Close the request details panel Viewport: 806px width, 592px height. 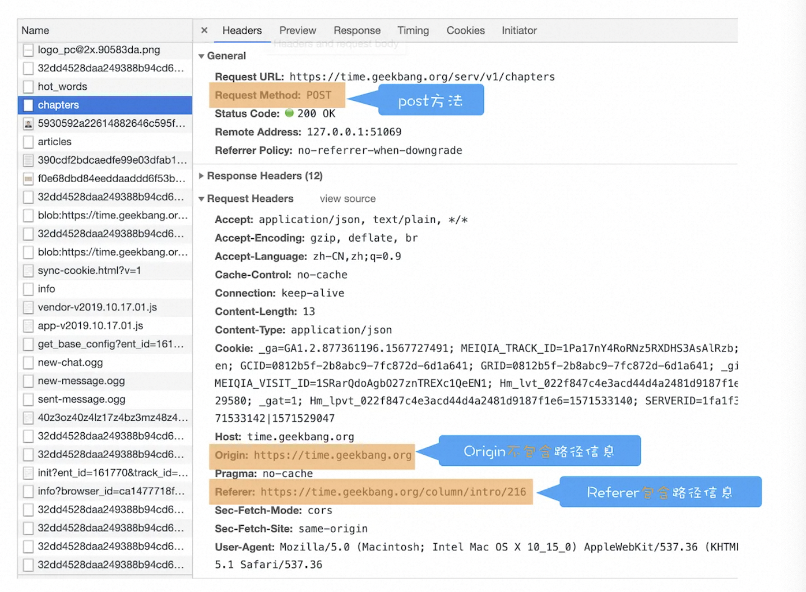204,30
